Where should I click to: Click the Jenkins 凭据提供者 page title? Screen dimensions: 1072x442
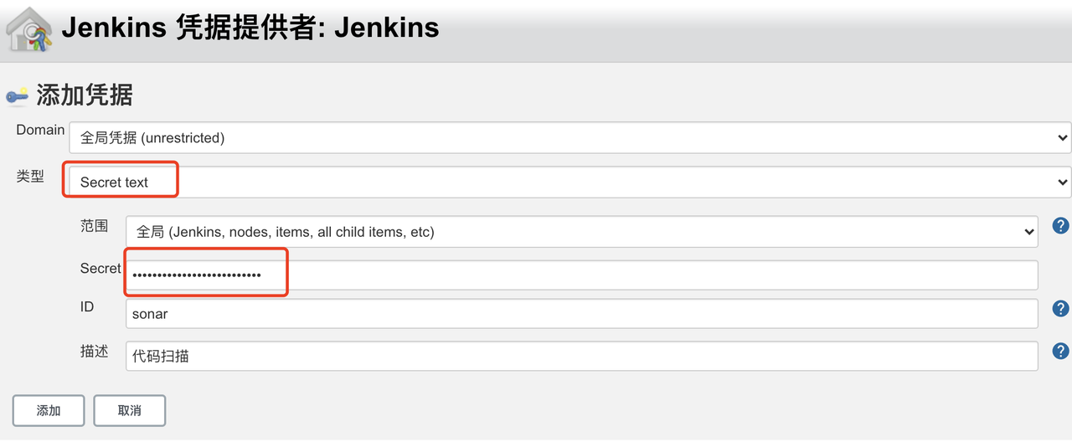(x=250, y=28)
